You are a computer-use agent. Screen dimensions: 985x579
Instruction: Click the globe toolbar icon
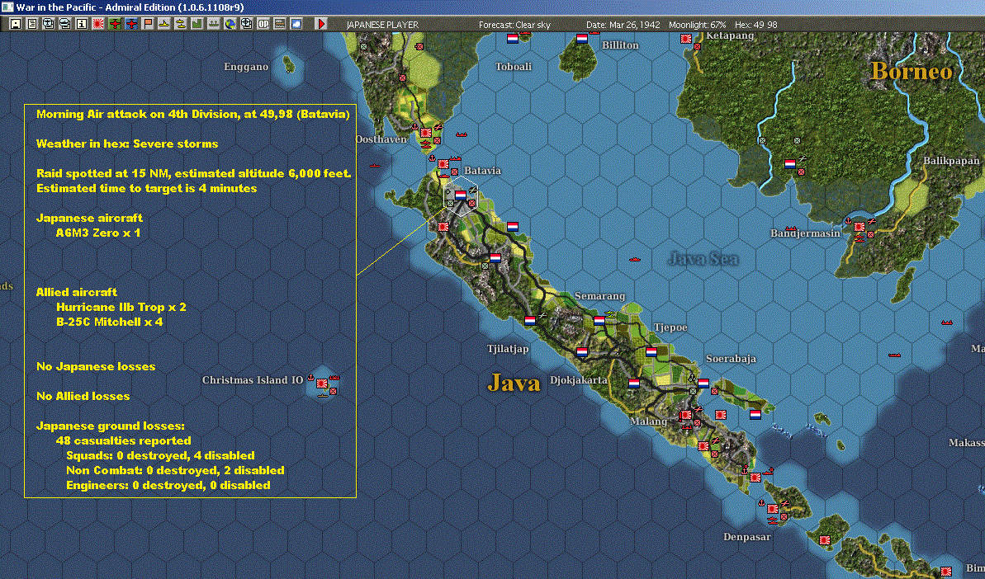coord(230,24)
